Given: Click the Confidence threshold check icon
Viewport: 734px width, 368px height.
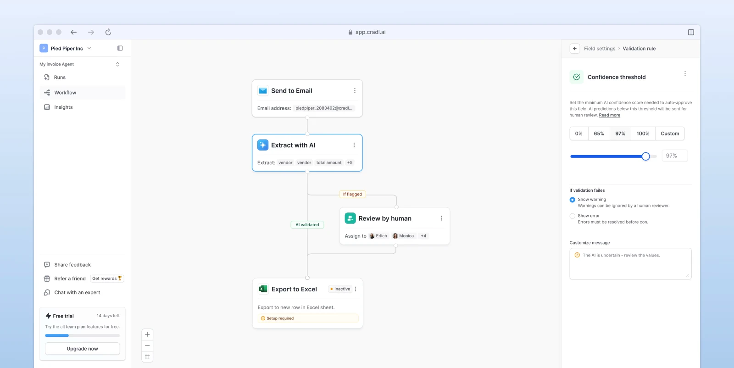Looking at the screenshot, I should [x=577, y=77].
